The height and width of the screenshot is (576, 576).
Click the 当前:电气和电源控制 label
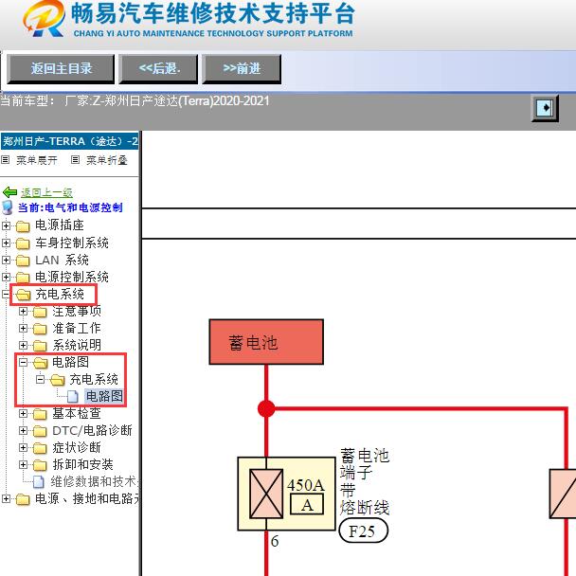(x=70, y=207)
